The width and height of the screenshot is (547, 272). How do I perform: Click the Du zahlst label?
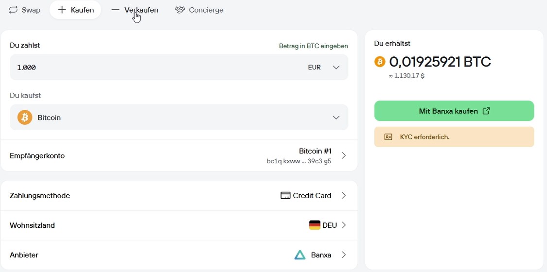click(25, 45)
